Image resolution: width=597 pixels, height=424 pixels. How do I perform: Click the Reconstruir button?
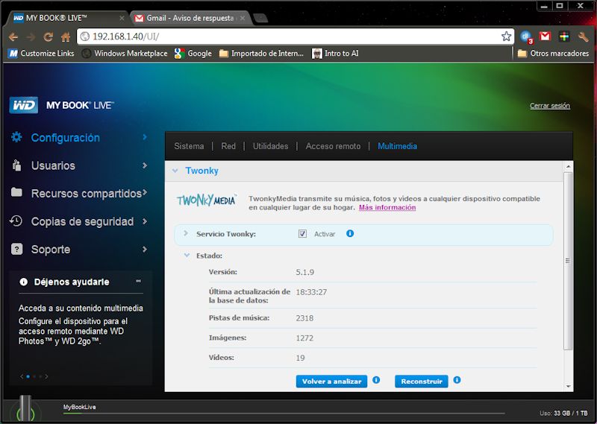422,382
